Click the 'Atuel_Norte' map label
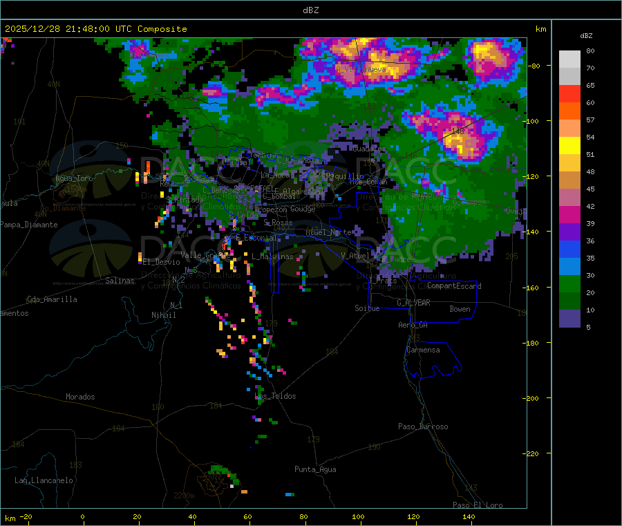 [x=328, y=232]
